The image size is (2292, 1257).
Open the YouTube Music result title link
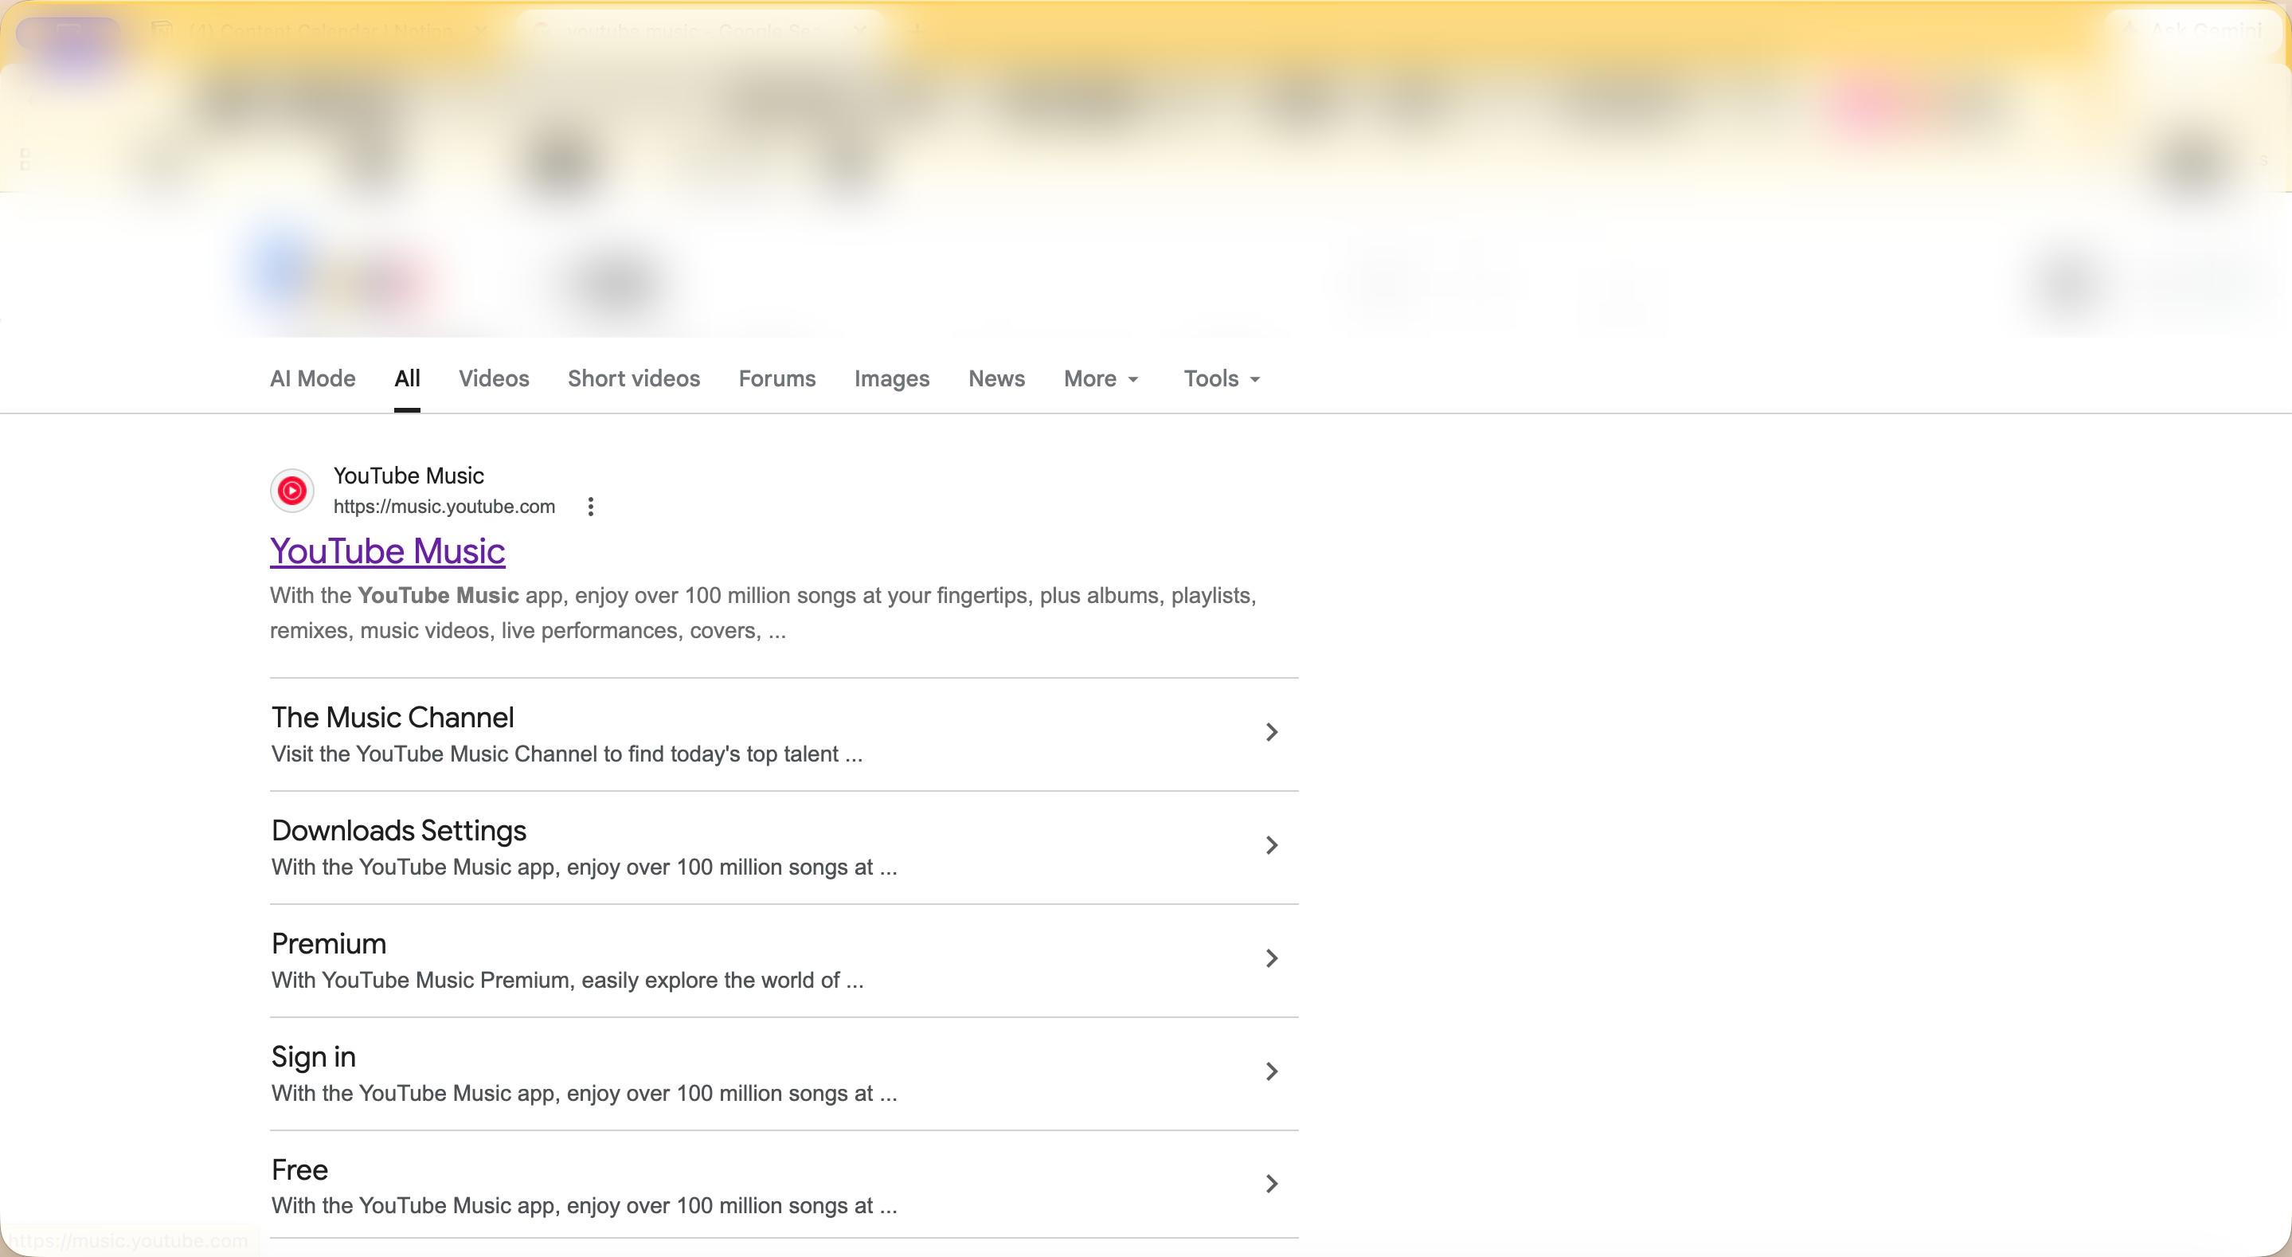click(387, 551)
